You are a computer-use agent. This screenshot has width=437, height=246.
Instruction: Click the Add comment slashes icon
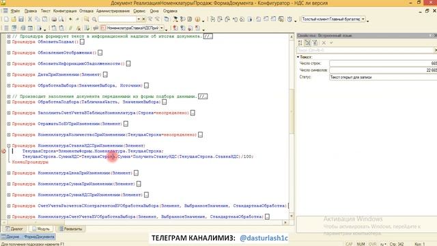pos(70,28)
